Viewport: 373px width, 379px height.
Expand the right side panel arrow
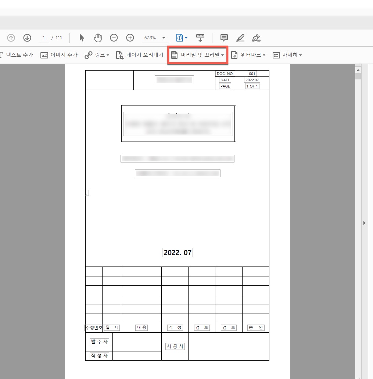pos(365,223)
